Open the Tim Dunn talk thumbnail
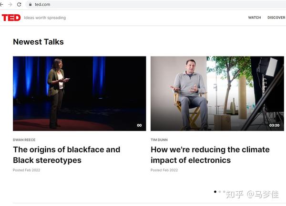Image resolution: width=286 pixels, height=206 pixels. (217, 94)
